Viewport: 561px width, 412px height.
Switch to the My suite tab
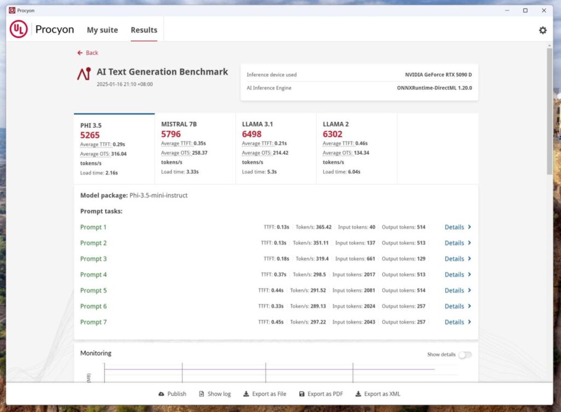[x=102, y=30]
